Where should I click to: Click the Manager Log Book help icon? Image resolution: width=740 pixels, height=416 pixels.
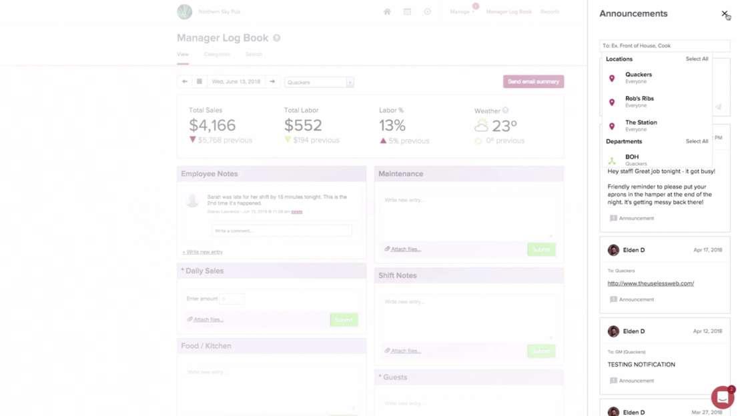[x=276, y=39]
